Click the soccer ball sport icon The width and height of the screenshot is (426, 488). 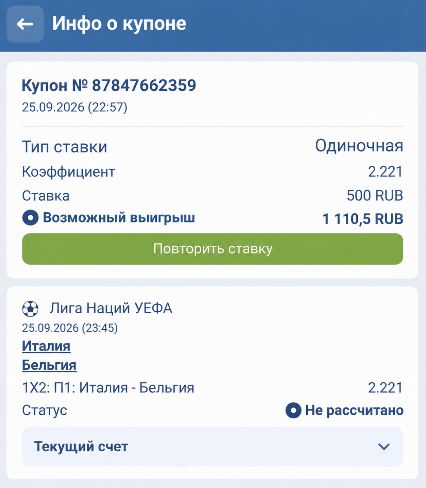tap(30, 309)
